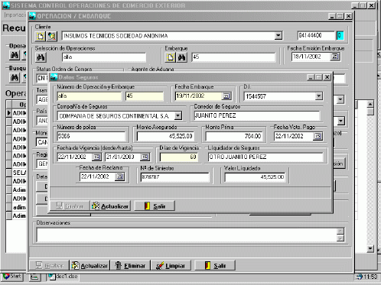Viewport: 381px width, 285px height.
Task: Click the down arrow of the background window scrollbar
Action: (370, 249)
